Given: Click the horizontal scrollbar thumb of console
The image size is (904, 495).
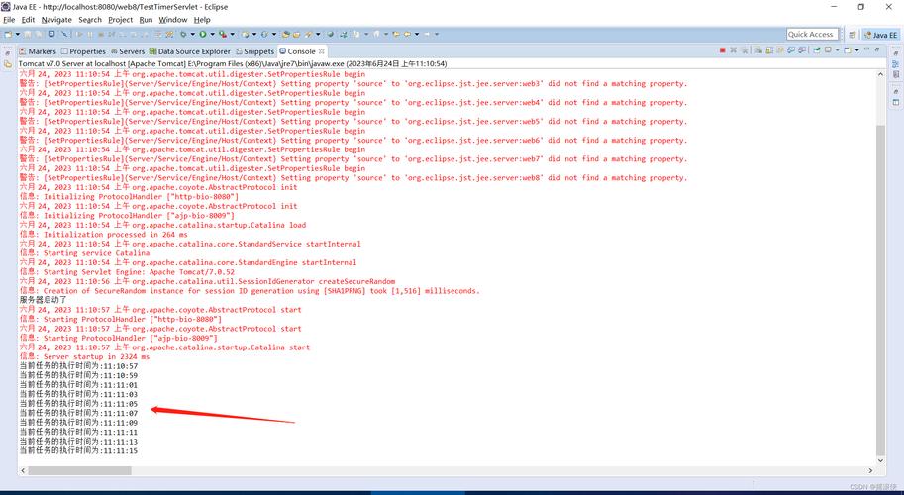Looking at the screenshot, I should 79,471.
